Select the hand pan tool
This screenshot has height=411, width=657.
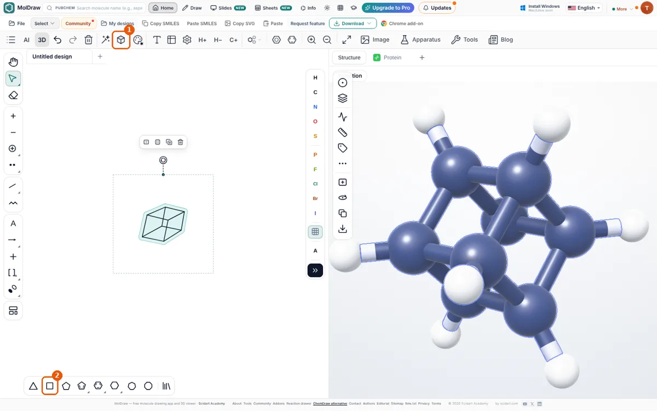tap(13, 62)
